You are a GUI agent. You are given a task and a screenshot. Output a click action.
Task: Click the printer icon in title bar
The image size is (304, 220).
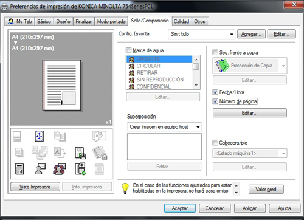(4, 7)
